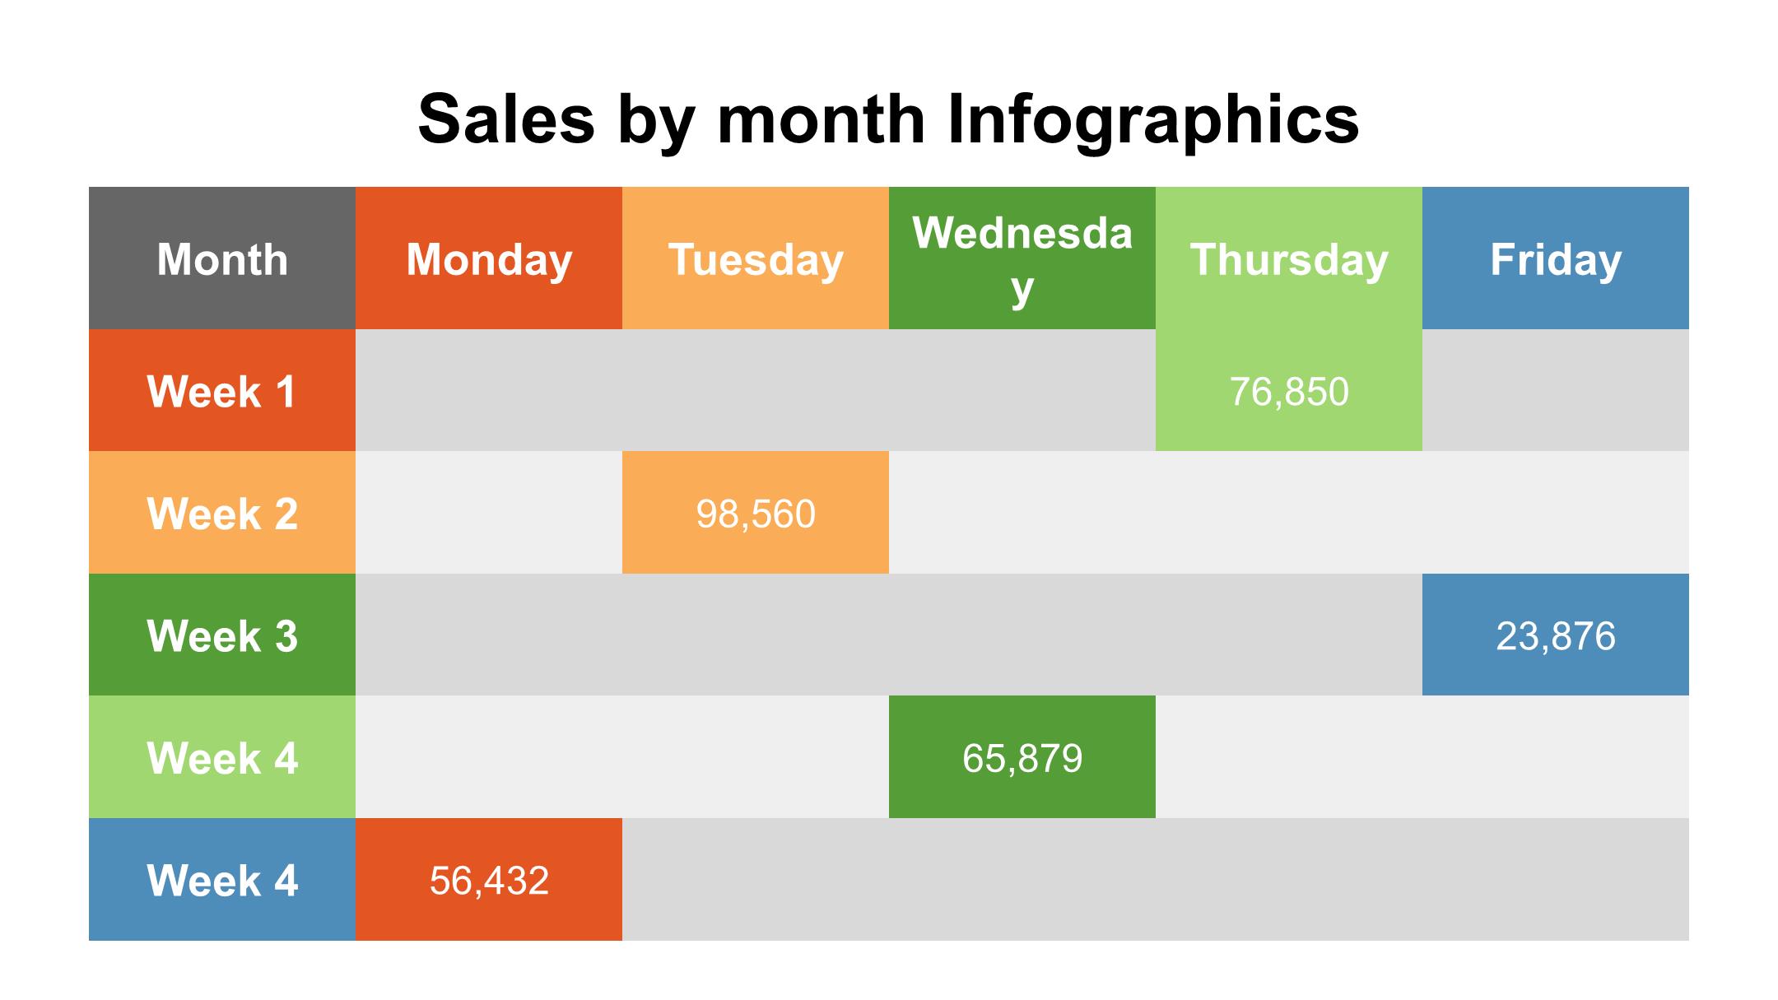
Task: Select the blue Week 4 row label
Action: (x=222, y=880)
